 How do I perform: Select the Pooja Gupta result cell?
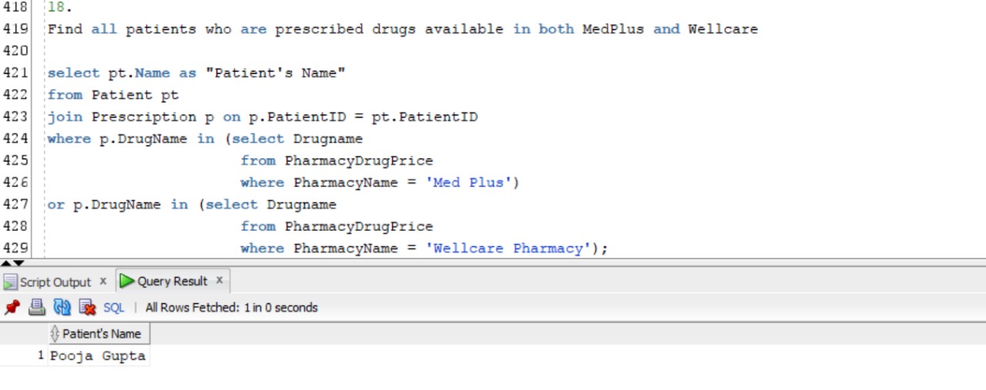(97, 356)
